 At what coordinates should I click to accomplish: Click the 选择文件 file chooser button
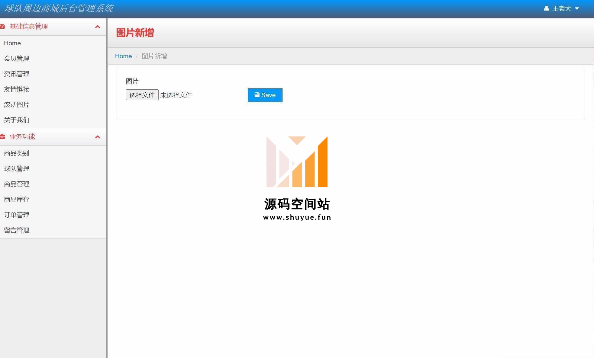(x=142, y=95)
